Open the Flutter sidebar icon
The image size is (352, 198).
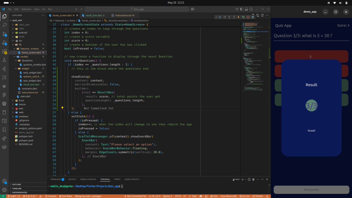4,69
